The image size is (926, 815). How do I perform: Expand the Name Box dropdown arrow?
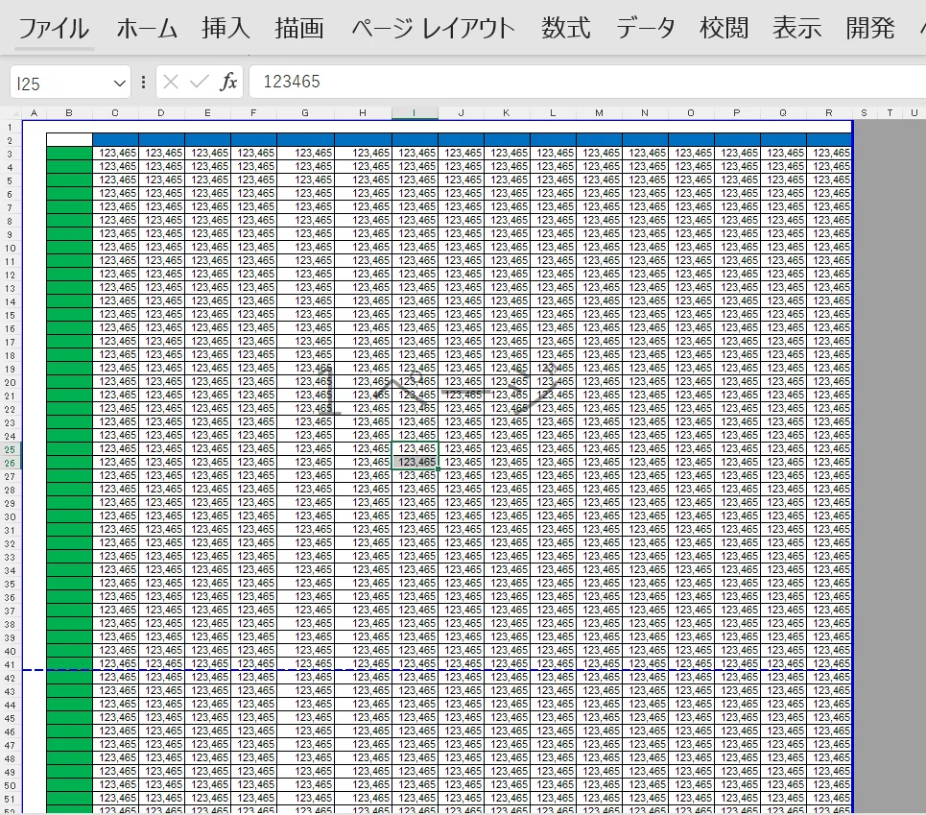pos(120,84)
